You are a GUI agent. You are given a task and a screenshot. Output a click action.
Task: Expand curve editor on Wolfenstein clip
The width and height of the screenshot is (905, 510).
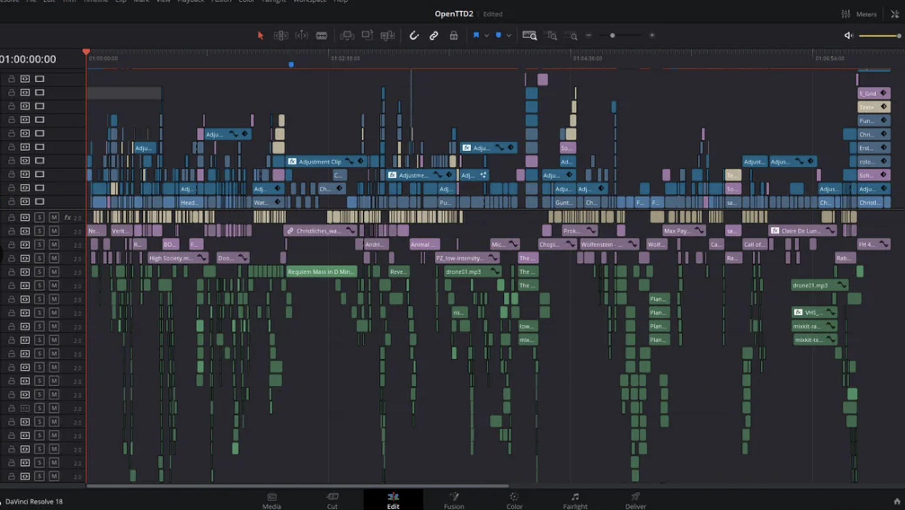[632, 245]
